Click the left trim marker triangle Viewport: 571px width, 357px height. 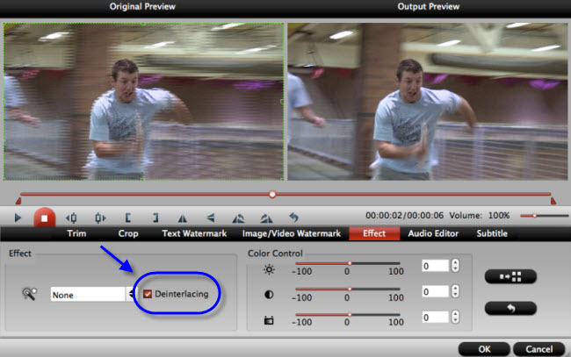point(18,200)
